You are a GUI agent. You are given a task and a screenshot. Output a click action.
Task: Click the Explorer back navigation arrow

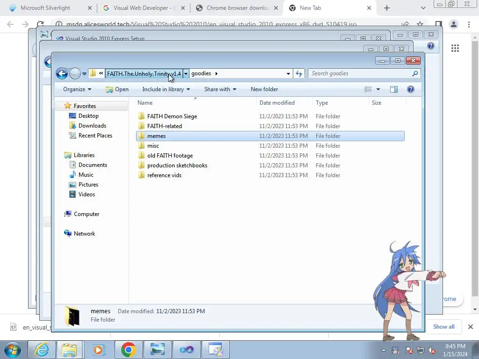[62, 73]
